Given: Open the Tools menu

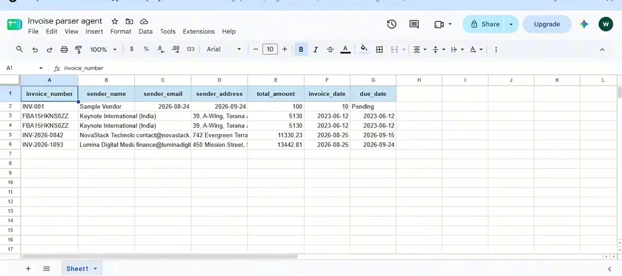Looking at the screenshot, I should click(168, 31).
